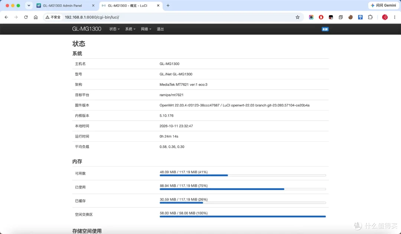
Task: Select the uptime value 0h 24m 14s
Action: 169,136
